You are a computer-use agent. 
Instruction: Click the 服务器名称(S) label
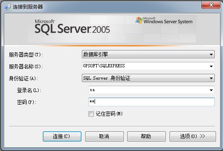26,66
